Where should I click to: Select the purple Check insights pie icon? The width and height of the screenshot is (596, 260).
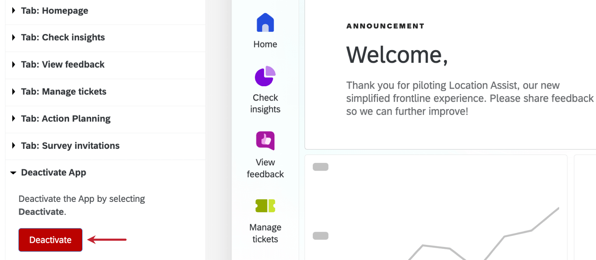click(265, 76)
